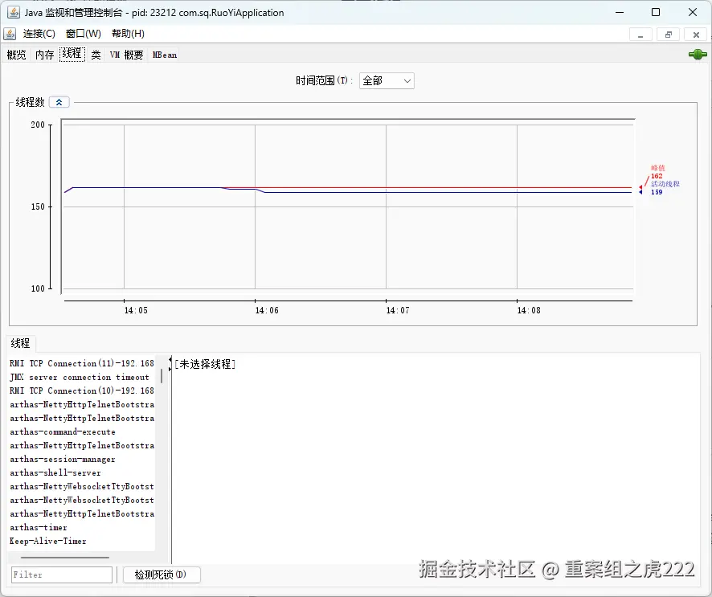
Task: Maximize the main Java console window
Action: tap(656, 12)
